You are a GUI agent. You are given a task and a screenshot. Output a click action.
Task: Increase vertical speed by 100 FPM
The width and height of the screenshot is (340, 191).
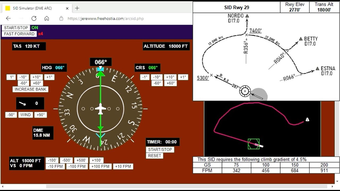[100, 167]
